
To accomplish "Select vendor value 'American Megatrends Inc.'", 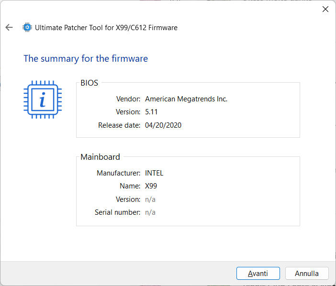I will click(x=186, y=99).
